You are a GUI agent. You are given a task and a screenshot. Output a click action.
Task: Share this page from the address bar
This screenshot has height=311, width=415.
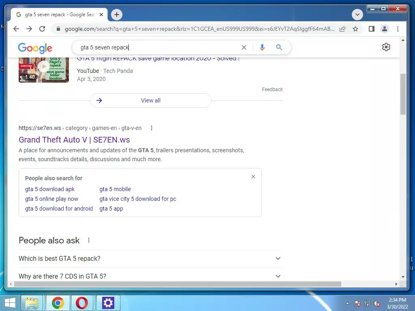pos(342,29)
